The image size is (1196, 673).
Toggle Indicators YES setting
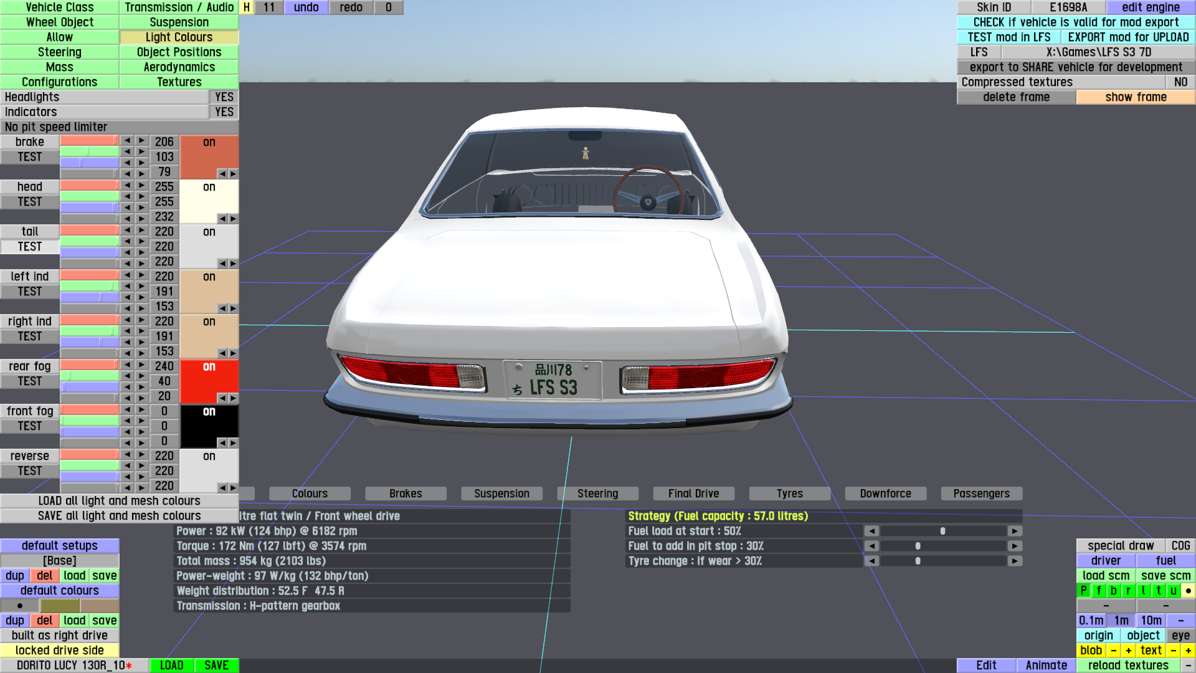coord(224,112)
